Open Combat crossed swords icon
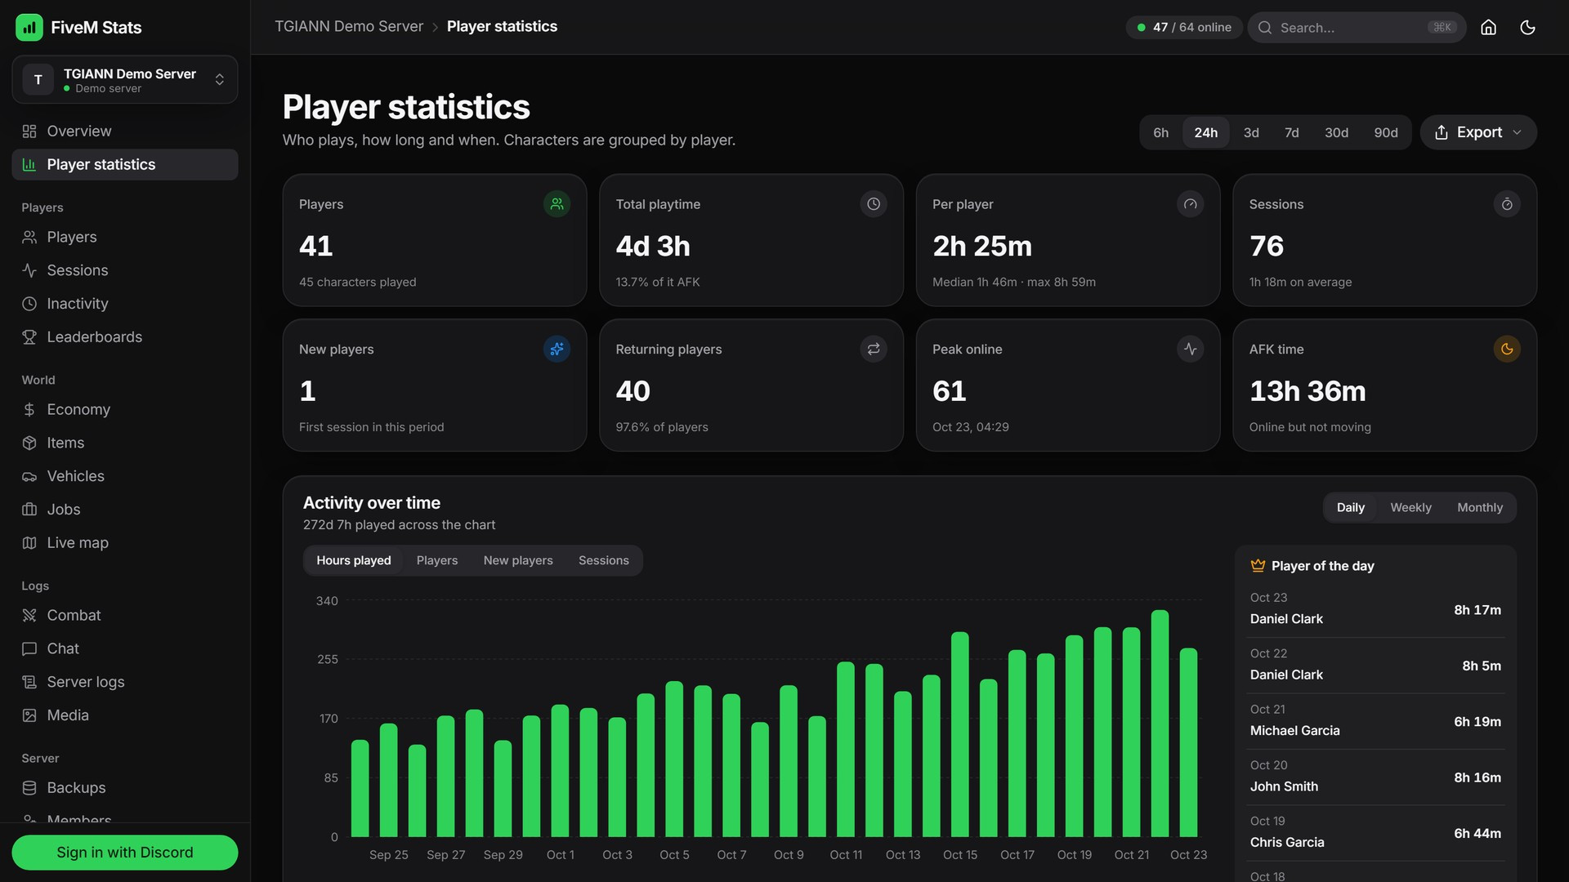 pyautogui.click(x=29, y=615)
